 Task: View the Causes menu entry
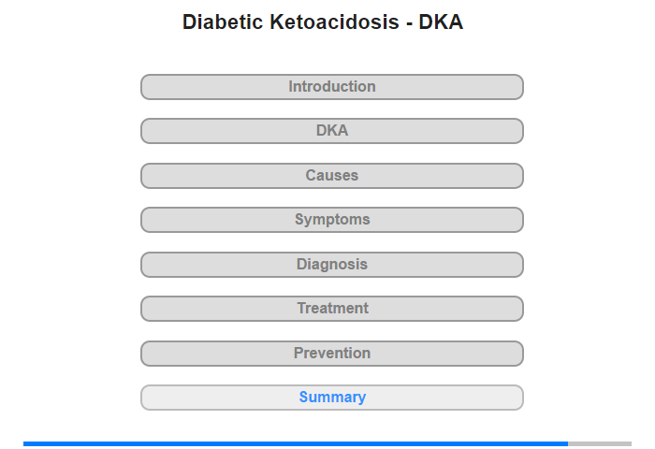[x=331, y=176]
